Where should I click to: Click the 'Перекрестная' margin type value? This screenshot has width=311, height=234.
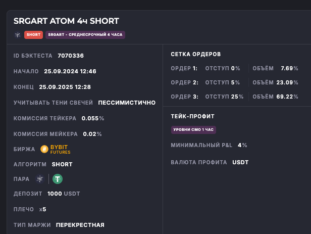tap(80, 225)
